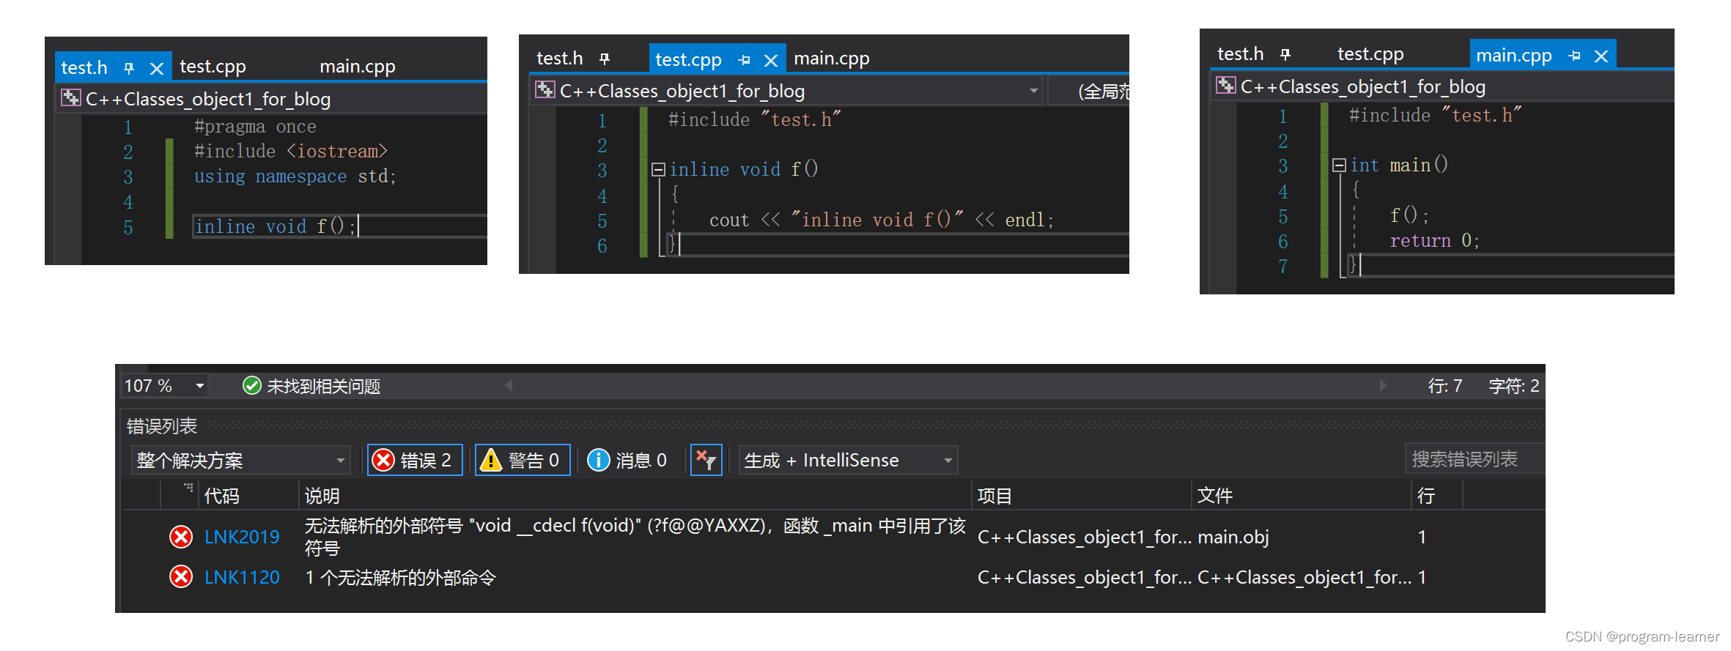This screenshot has height=651, width=1731.
Task: Sort by the 项目 column header
Action: (x=994, y=496)
